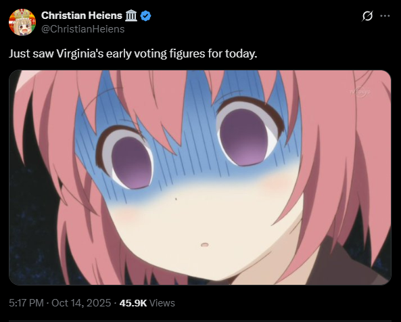401x322 pixels.
Task: Click the "Views" label
Action: point(162,303)
